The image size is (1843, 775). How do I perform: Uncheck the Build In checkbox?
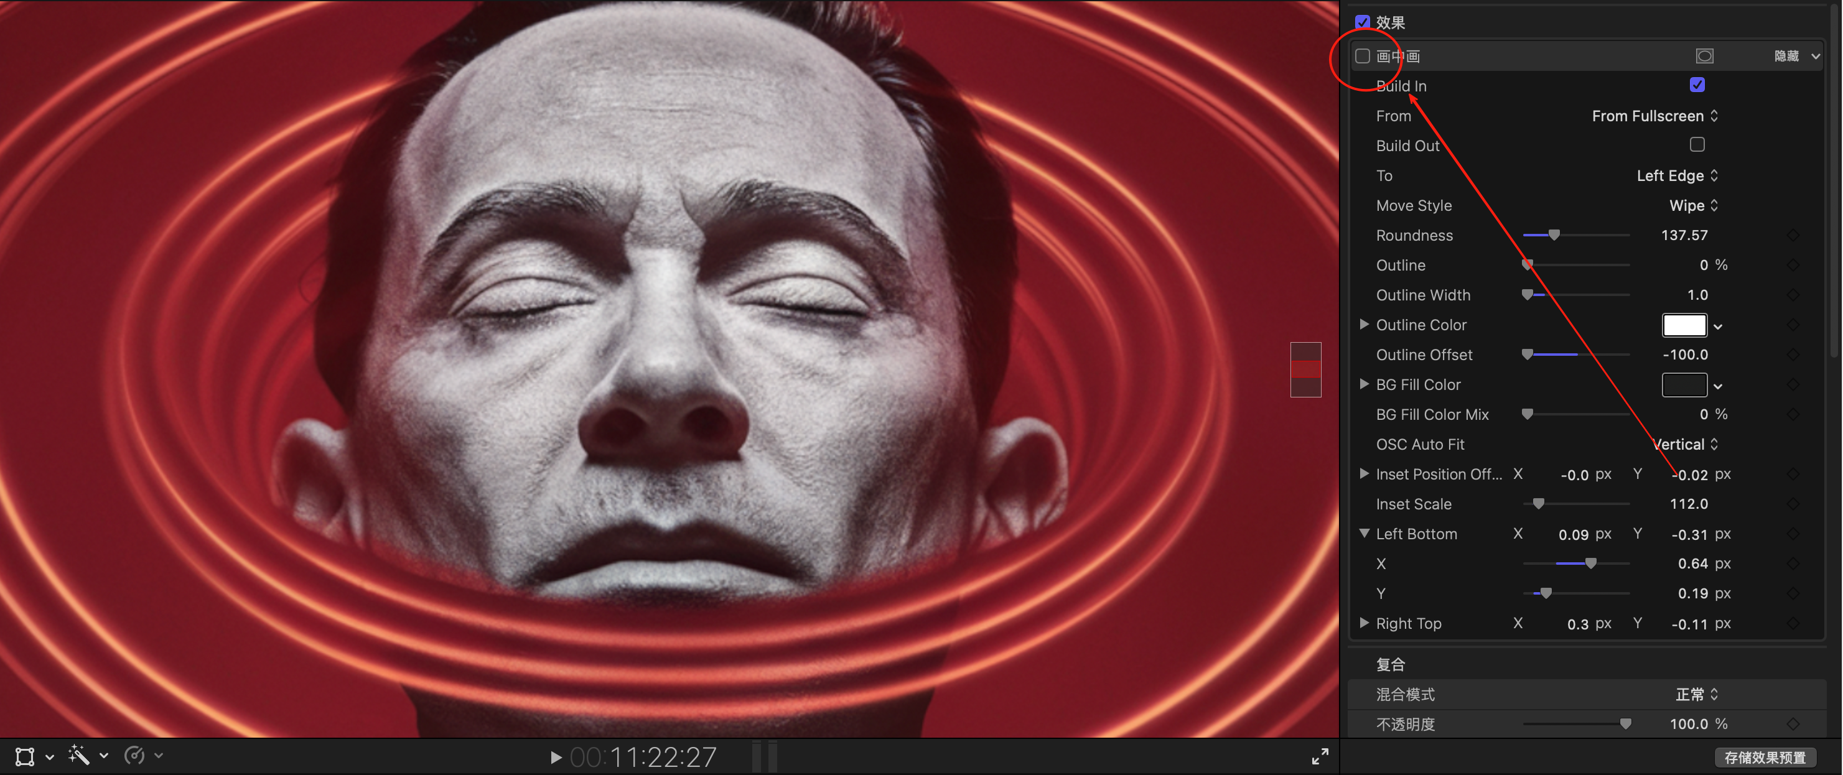click(x=1697, y=85)
